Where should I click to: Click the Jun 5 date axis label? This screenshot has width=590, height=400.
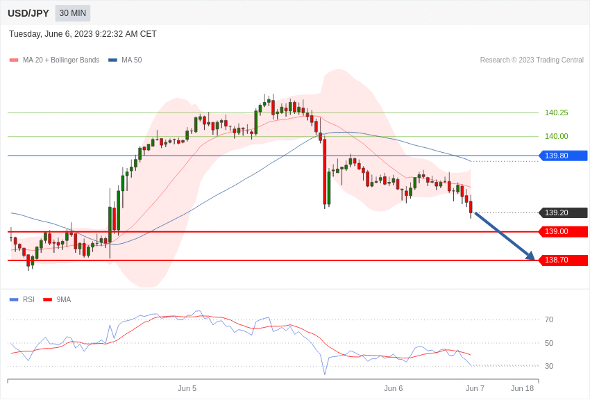(187, 388)
